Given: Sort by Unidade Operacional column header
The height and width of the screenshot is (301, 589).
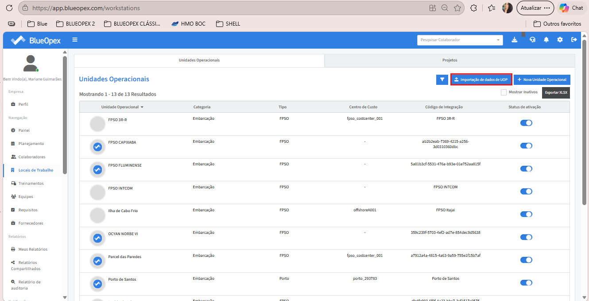Looking at the screenshot, I should 122,107.
